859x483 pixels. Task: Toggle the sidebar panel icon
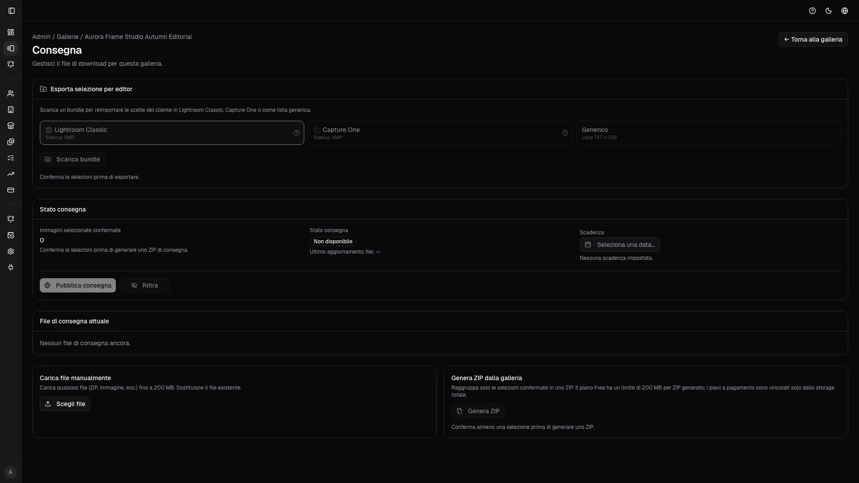(12, 11)
